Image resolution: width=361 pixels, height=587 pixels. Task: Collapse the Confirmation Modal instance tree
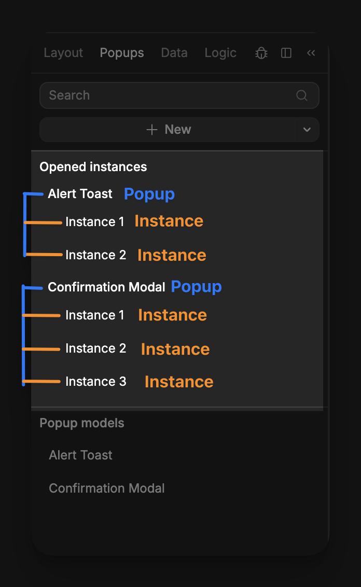(x=23, y=334)
